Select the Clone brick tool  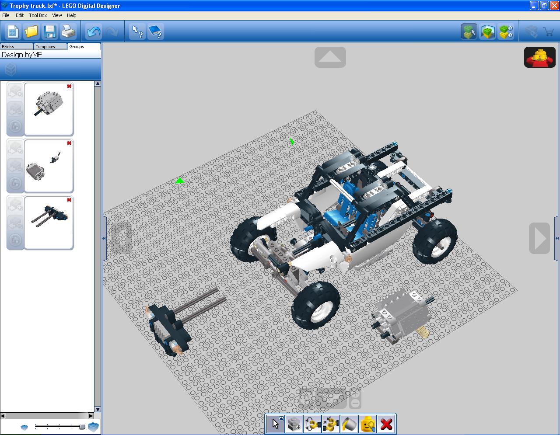294,424
